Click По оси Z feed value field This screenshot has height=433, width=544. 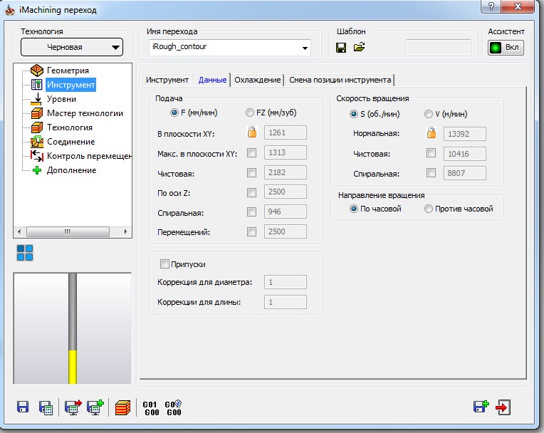pos(286,192)
